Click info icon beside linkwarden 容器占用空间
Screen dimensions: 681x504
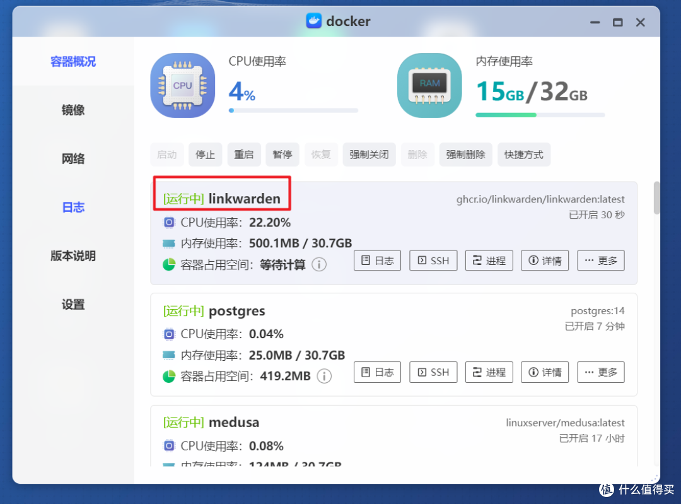(319, 264)
